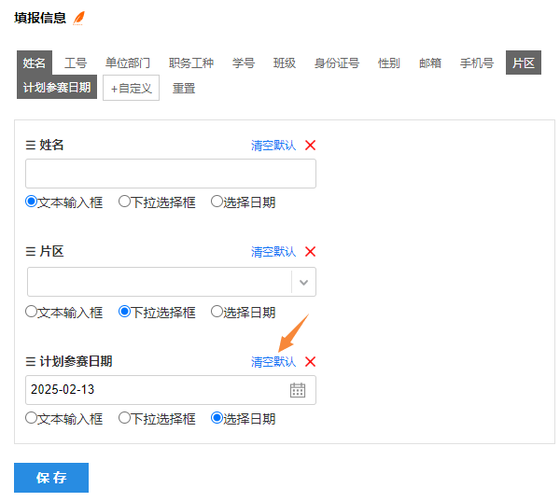Toggle the 工号 field tag
The height and width of the screenshot is (502, 560).
click(76, 63)
